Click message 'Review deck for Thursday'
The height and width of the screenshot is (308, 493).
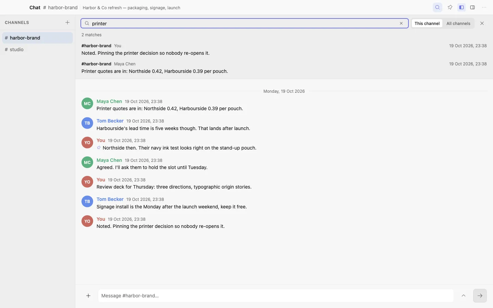coord(174,187)
